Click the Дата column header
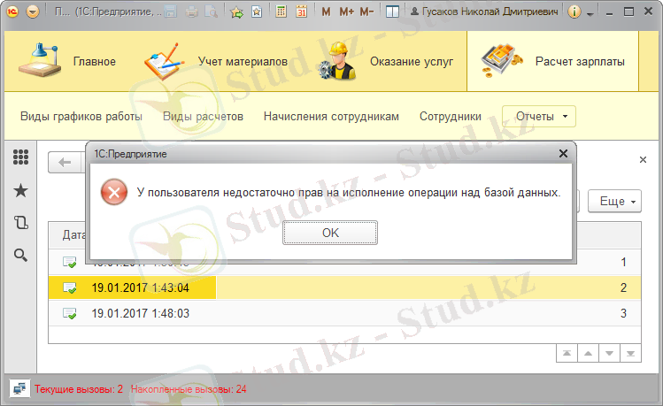Viewport: 663px width, 406px height. click(x=73, y=235)
